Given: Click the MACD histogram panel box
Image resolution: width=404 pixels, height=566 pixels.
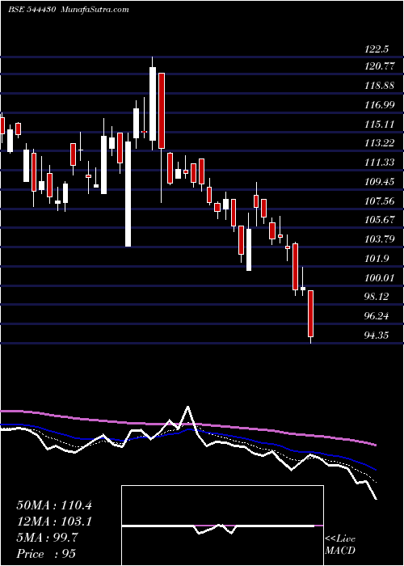Looking at the screenshot, I should click(x=222, y=526).
